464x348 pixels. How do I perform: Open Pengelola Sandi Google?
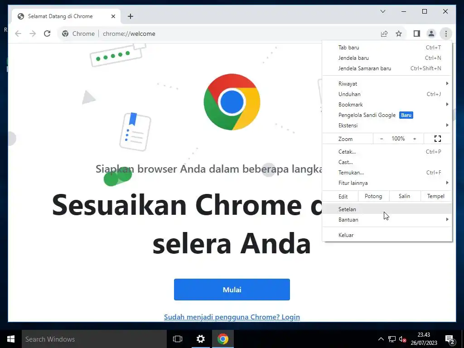[x=387, y=115]
